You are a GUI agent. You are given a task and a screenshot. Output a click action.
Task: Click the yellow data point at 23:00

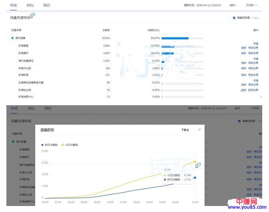pos(195,162)
